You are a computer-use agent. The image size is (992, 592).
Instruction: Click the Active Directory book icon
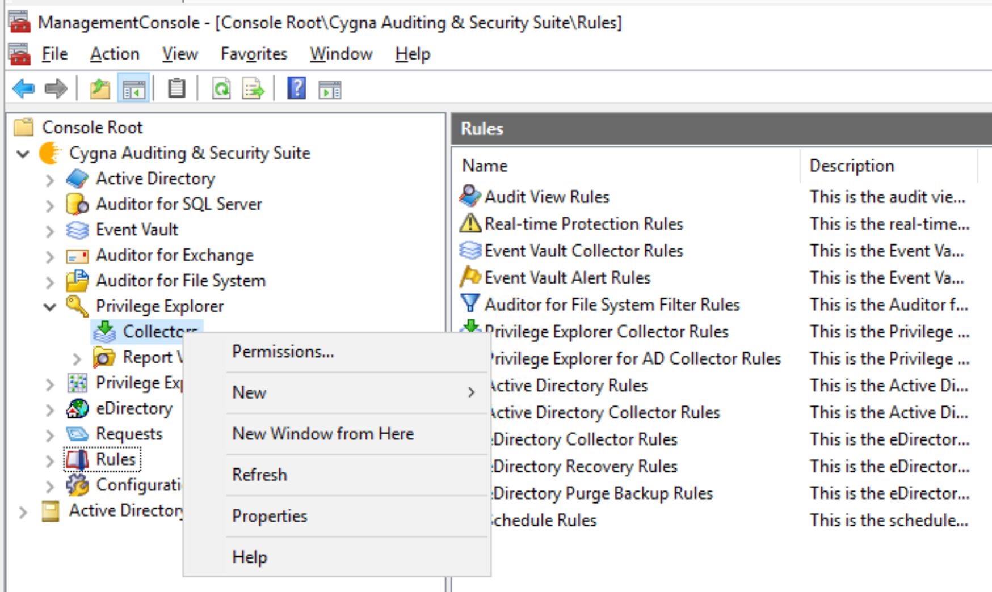pyautogui.click(x=77, y=179)
